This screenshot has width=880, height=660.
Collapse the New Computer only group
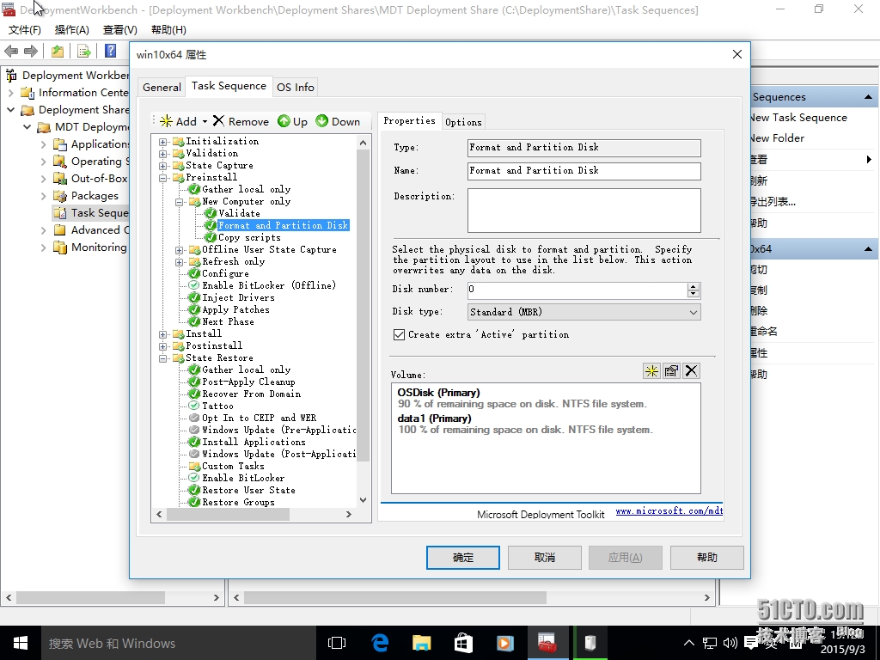point(179,202)
